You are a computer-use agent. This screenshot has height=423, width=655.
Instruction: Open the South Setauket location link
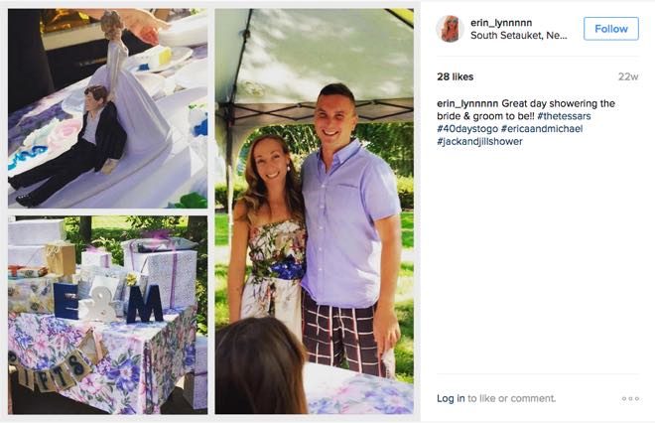coord(518,36)
